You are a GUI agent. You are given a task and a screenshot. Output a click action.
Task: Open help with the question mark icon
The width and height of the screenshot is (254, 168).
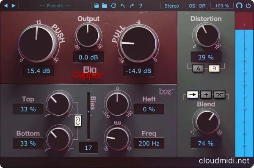[x=141, y=6]
